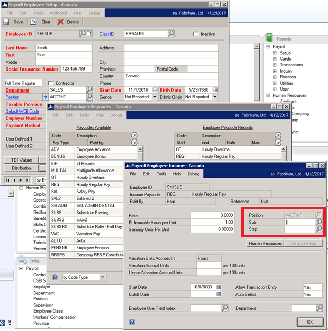Click the Step lookup magnifier in Income window
Viewport: 328px width, 331px height.
point(320,229)
